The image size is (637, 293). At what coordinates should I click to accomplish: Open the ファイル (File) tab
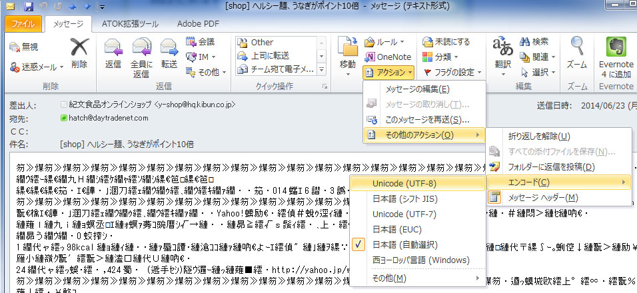(23, 24)
